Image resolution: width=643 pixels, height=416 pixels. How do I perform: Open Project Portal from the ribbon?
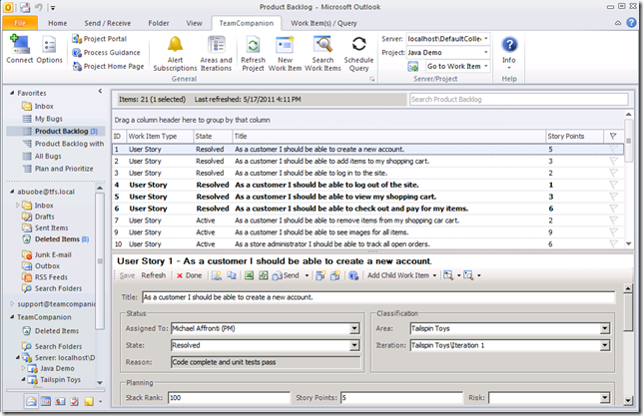[x=99, y=39]
